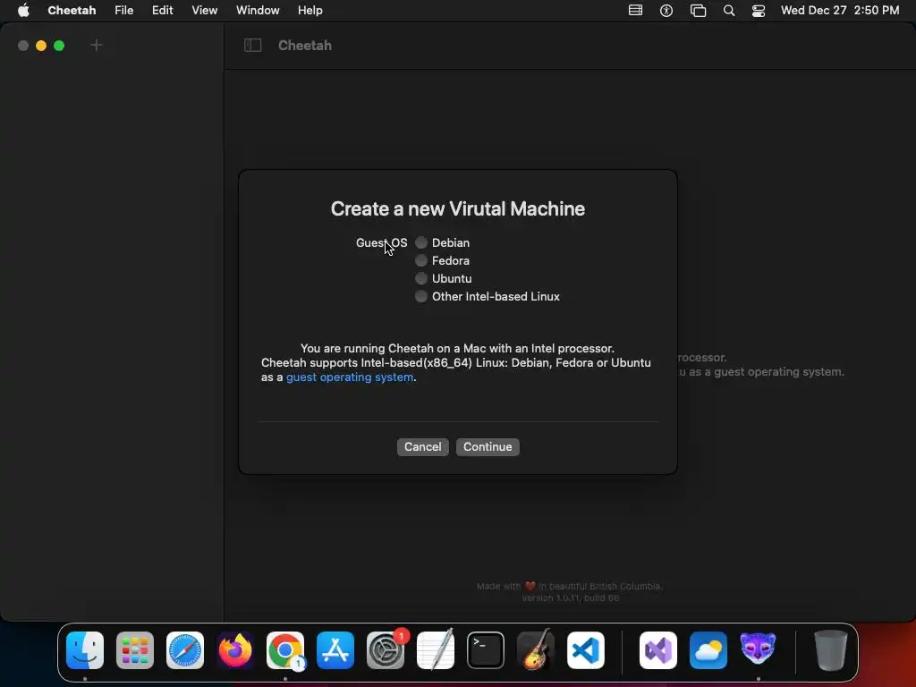916x687 pixels.
Task: Open System Settings from the Dock
Action: [x=386, y=650]
